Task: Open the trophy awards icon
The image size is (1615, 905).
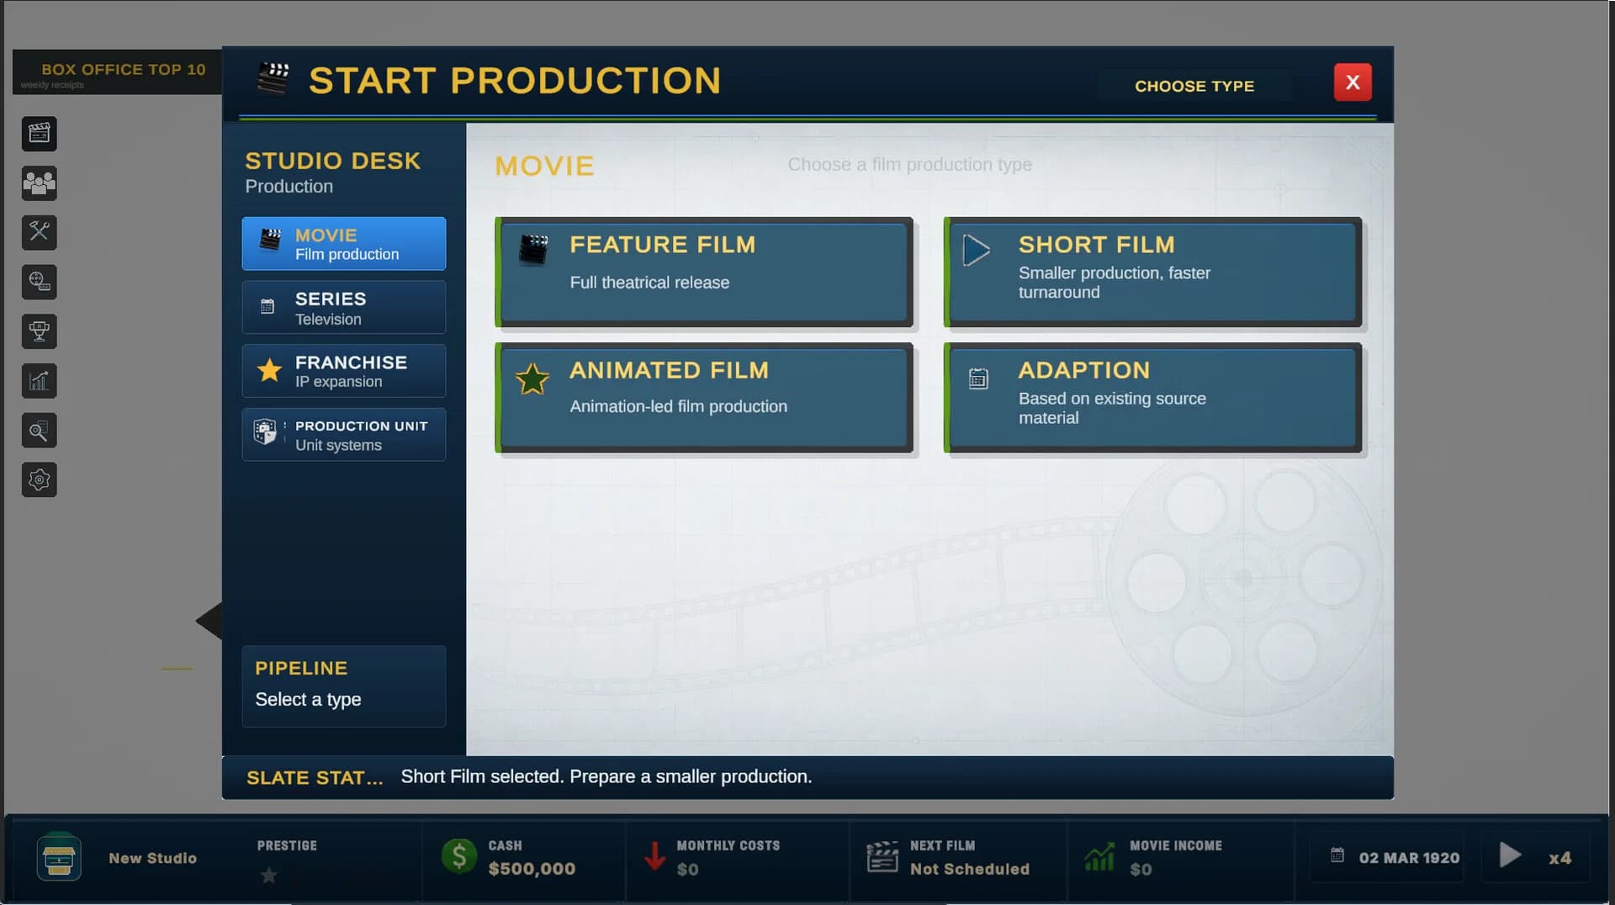Action: point(39,331)
